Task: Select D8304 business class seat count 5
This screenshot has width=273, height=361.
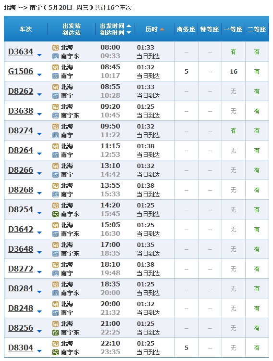Action: pyautogui.click(x=186, y=348)
